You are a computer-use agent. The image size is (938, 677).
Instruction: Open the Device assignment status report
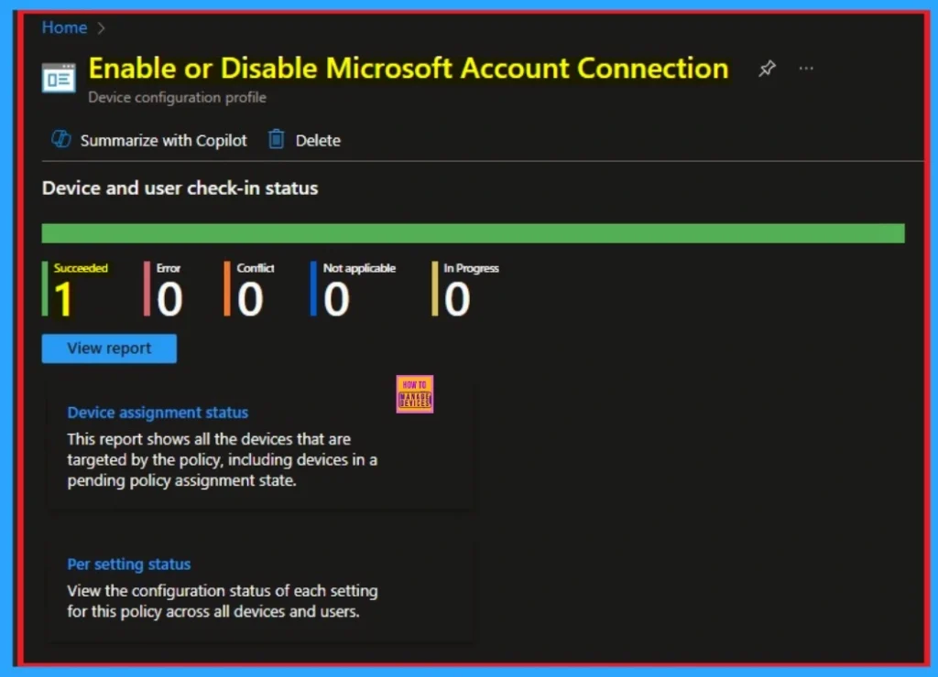pos(158,413)
